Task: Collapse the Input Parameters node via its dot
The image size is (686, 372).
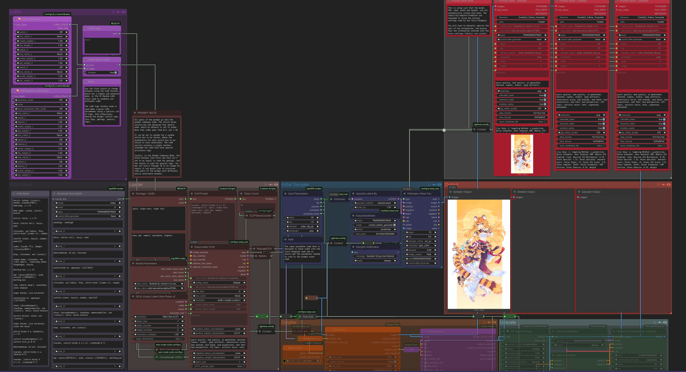Action: (286, 194)
